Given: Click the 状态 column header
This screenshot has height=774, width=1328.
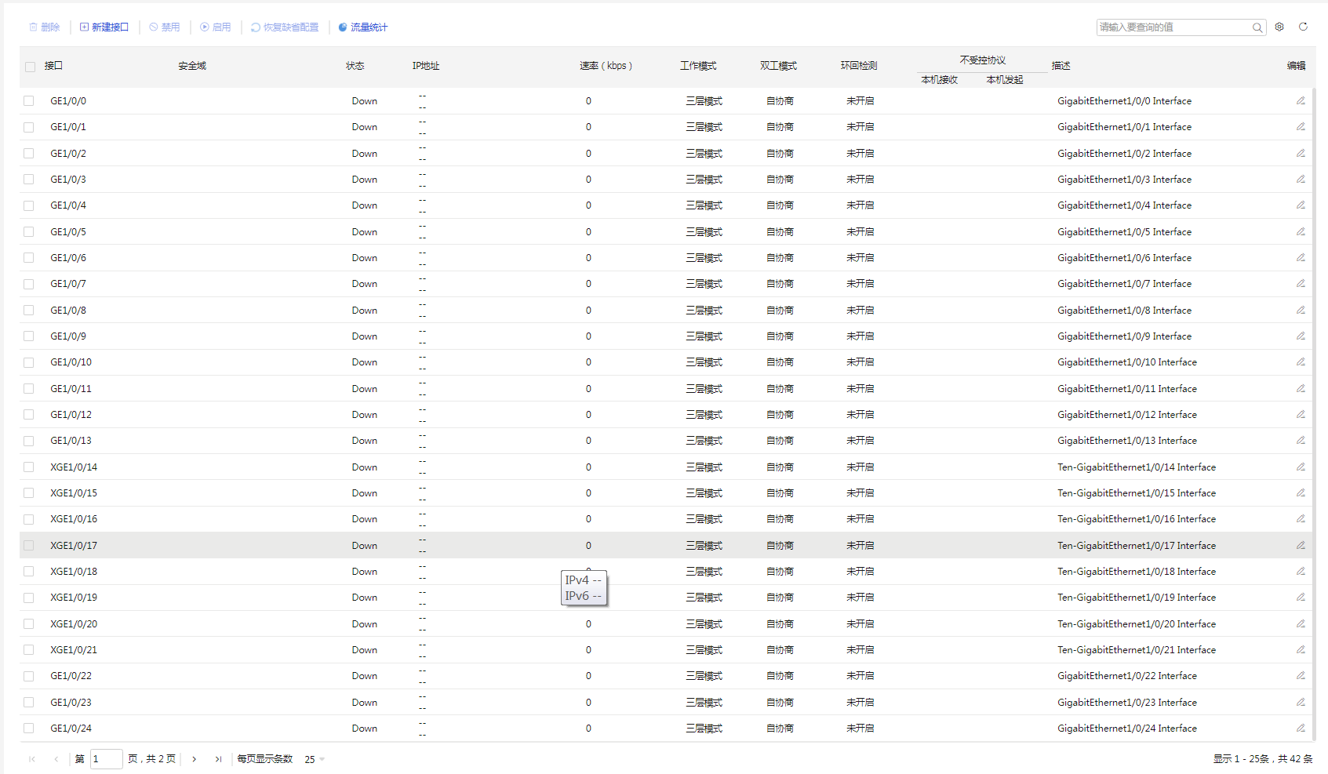Looking at the screenshot, I should [355, 66].
